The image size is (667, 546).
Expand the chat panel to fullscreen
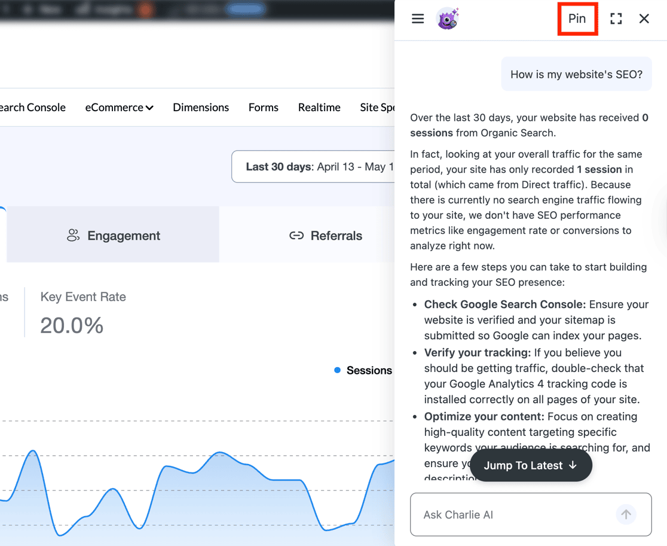click(616, 19)
